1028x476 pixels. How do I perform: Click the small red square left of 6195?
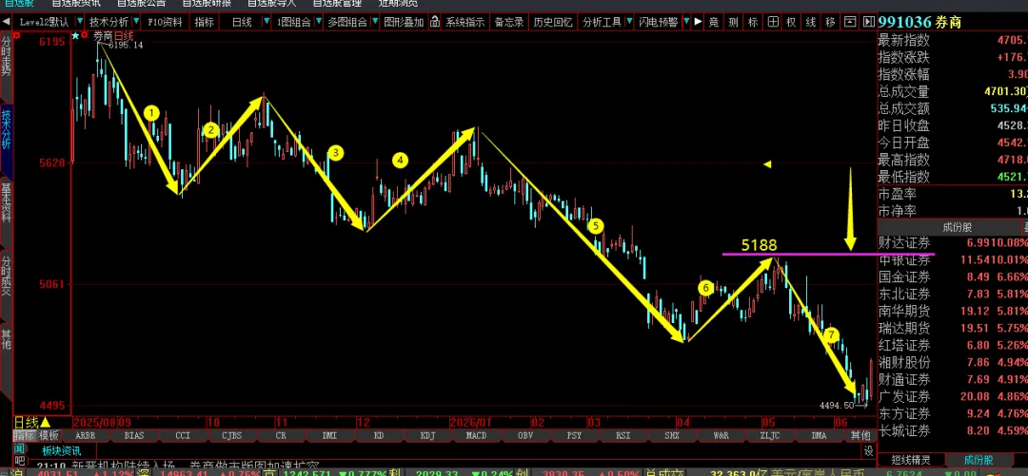[16, 35]
